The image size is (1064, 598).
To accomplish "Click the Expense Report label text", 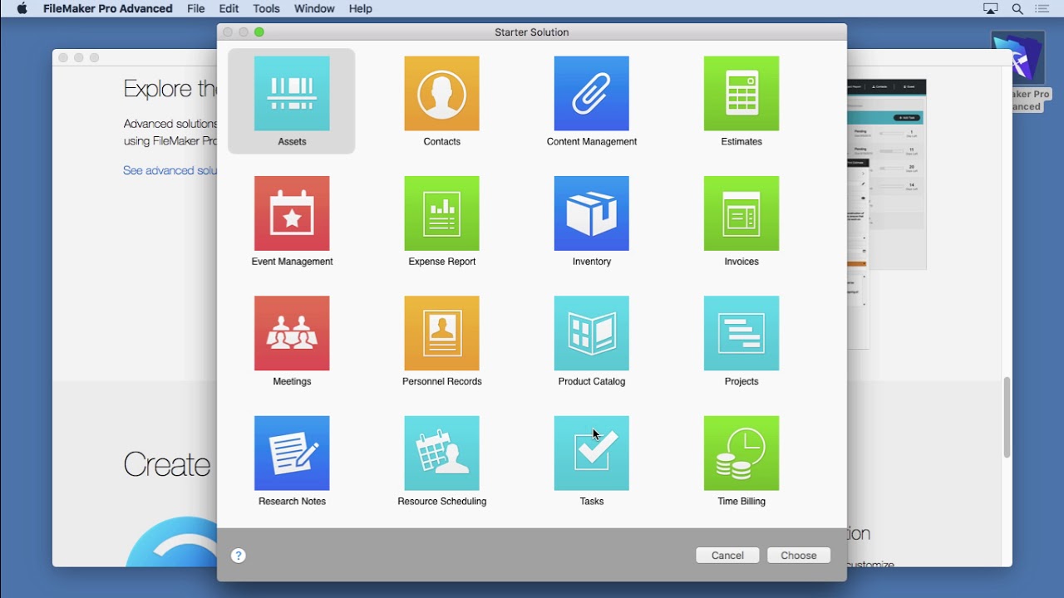I will (x=441, y=262).
